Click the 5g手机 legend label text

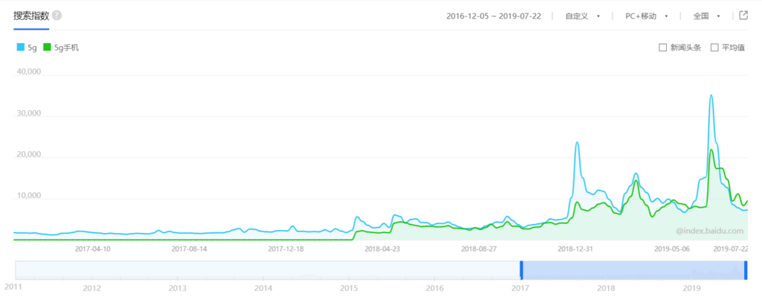(66, 48)
